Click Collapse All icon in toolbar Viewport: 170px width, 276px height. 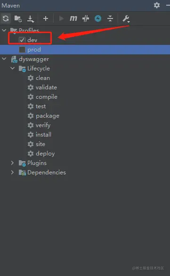tap(110, 18)
